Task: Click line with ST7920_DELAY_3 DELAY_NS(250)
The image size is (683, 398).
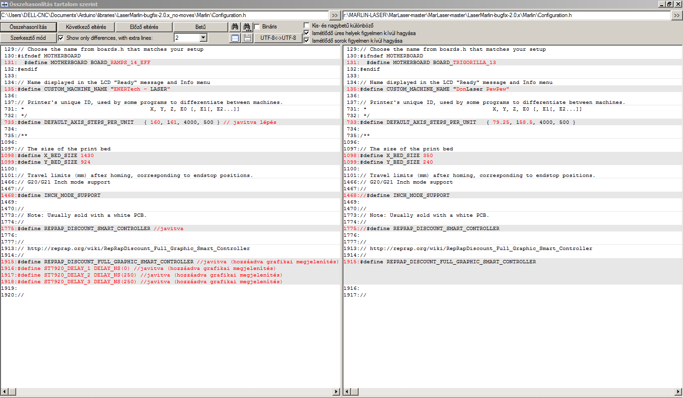Action: (170, 281)
